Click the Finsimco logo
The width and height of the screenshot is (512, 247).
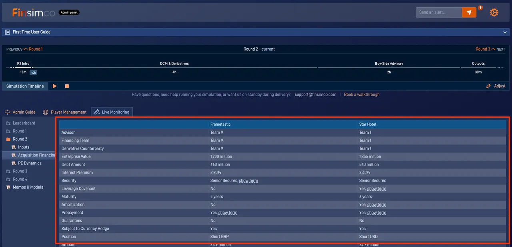34,13
